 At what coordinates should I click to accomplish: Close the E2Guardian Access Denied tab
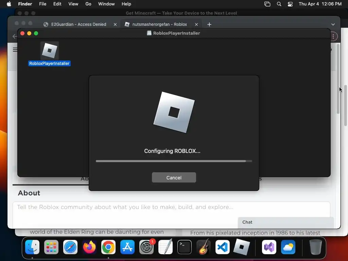115,24
